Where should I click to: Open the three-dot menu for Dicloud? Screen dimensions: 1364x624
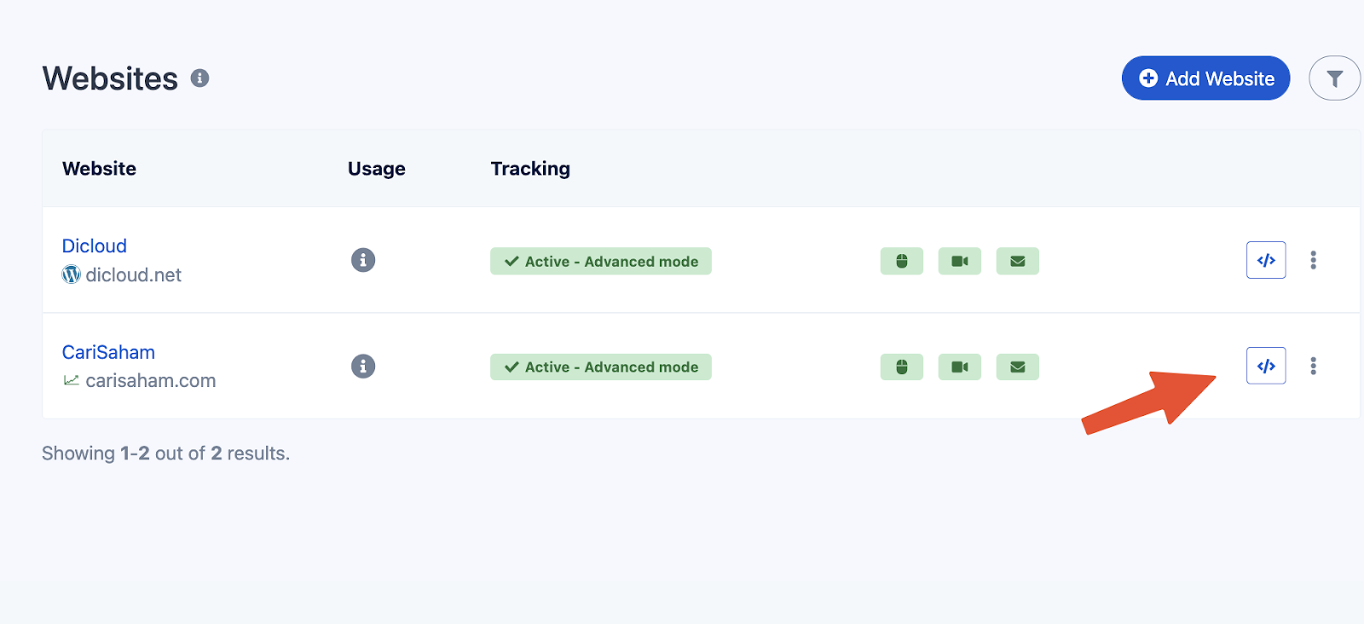[1313, 260]
